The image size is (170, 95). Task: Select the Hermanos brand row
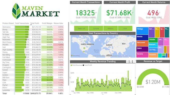[x=33, y=27]
